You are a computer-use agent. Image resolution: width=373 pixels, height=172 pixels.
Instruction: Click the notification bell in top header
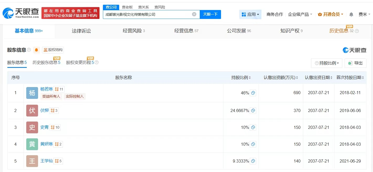pos(351,14)
